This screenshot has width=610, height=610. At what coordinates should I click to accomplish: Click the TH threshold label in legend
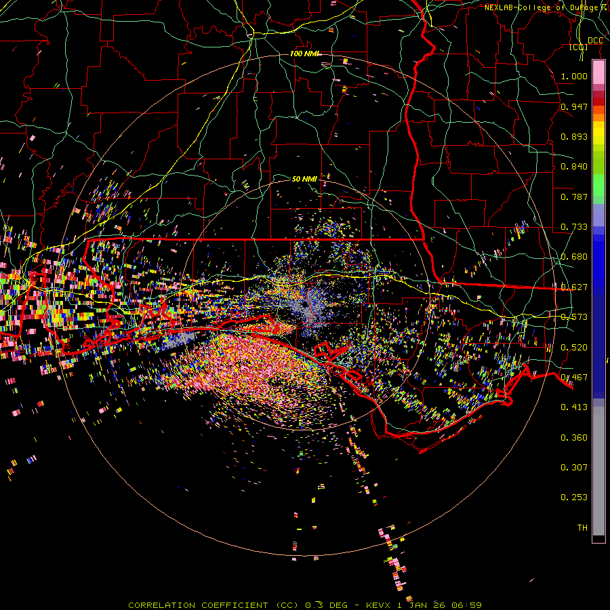coord(582,527)
